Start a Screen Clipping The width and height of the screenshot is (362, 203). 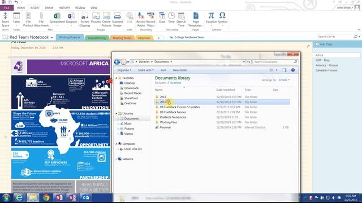[85, 20]
